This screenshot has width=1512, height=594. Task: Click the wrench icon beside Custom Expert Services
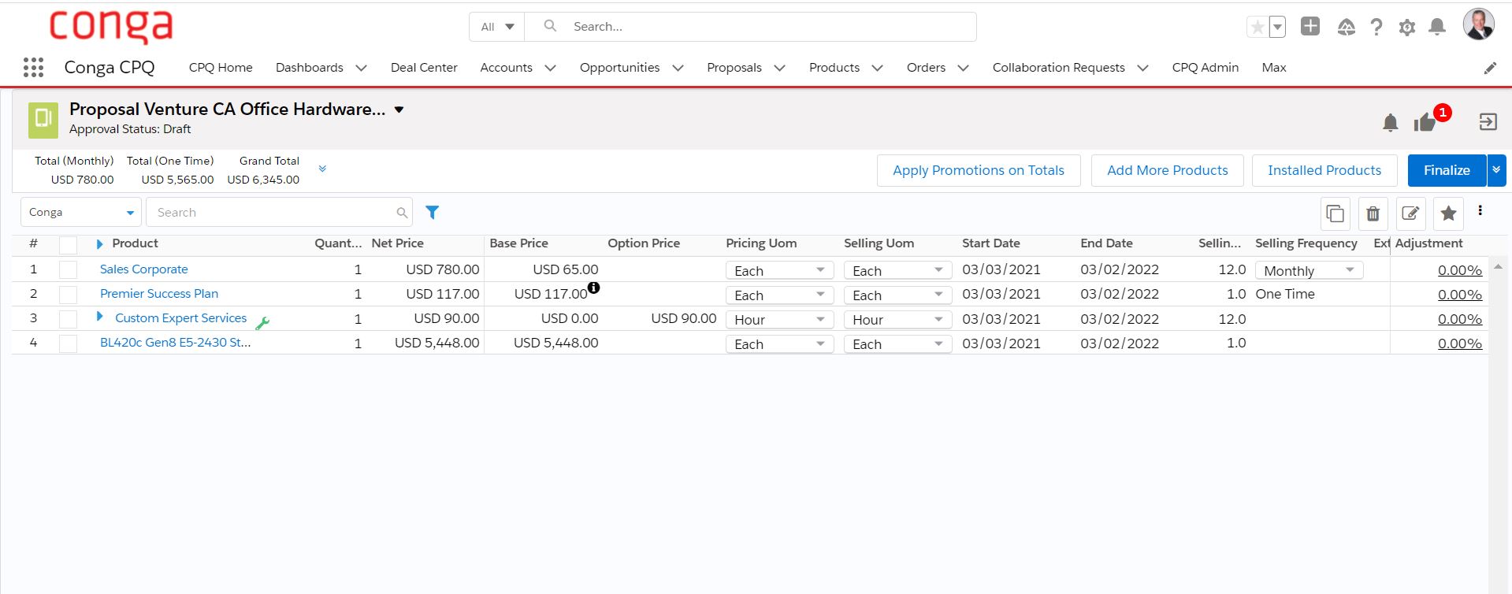tap(263, 322)
